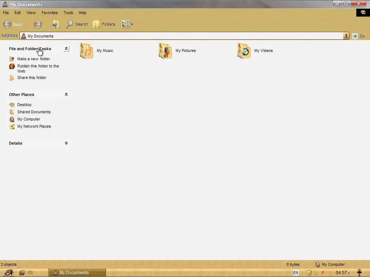Open the File menu
This screenshot has width=370, height=277.
tap(6, 13)
